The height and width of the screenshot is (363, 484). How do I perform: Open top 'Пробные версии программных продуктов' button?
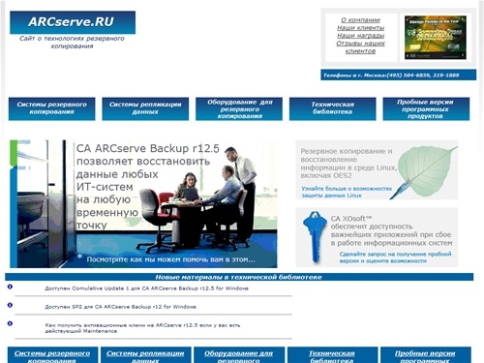[x=426, y=108]
